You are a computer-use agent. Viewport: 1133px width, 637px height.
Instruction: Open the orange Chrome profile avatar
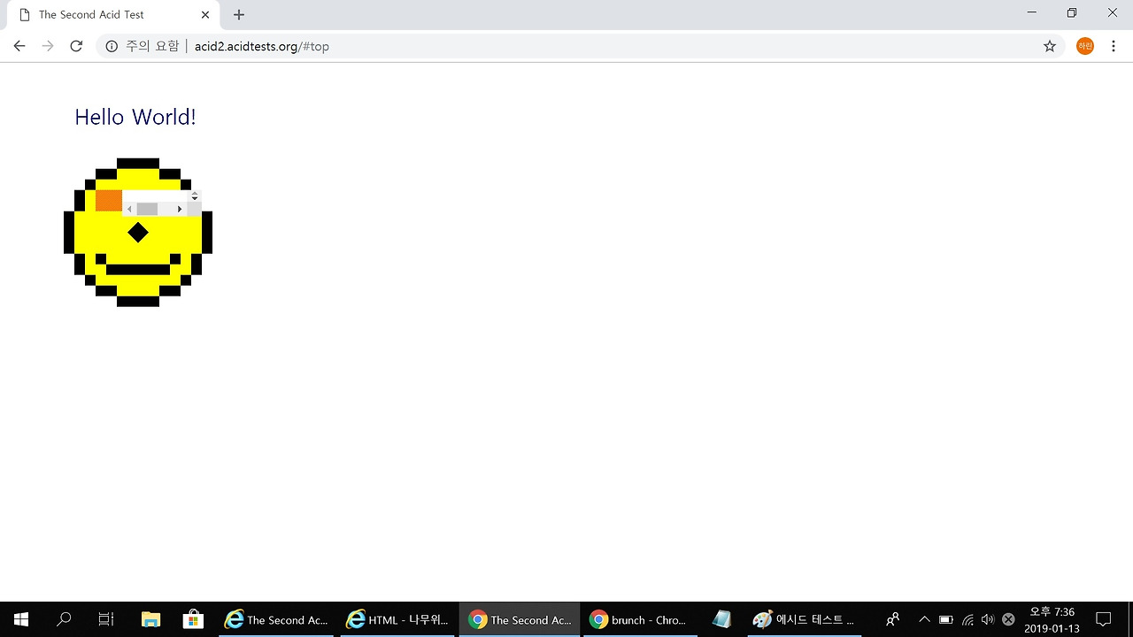point(1085,46)
